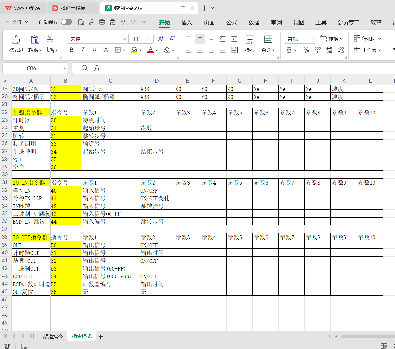Click the yellow fill color swatch

tap(134, 50)
